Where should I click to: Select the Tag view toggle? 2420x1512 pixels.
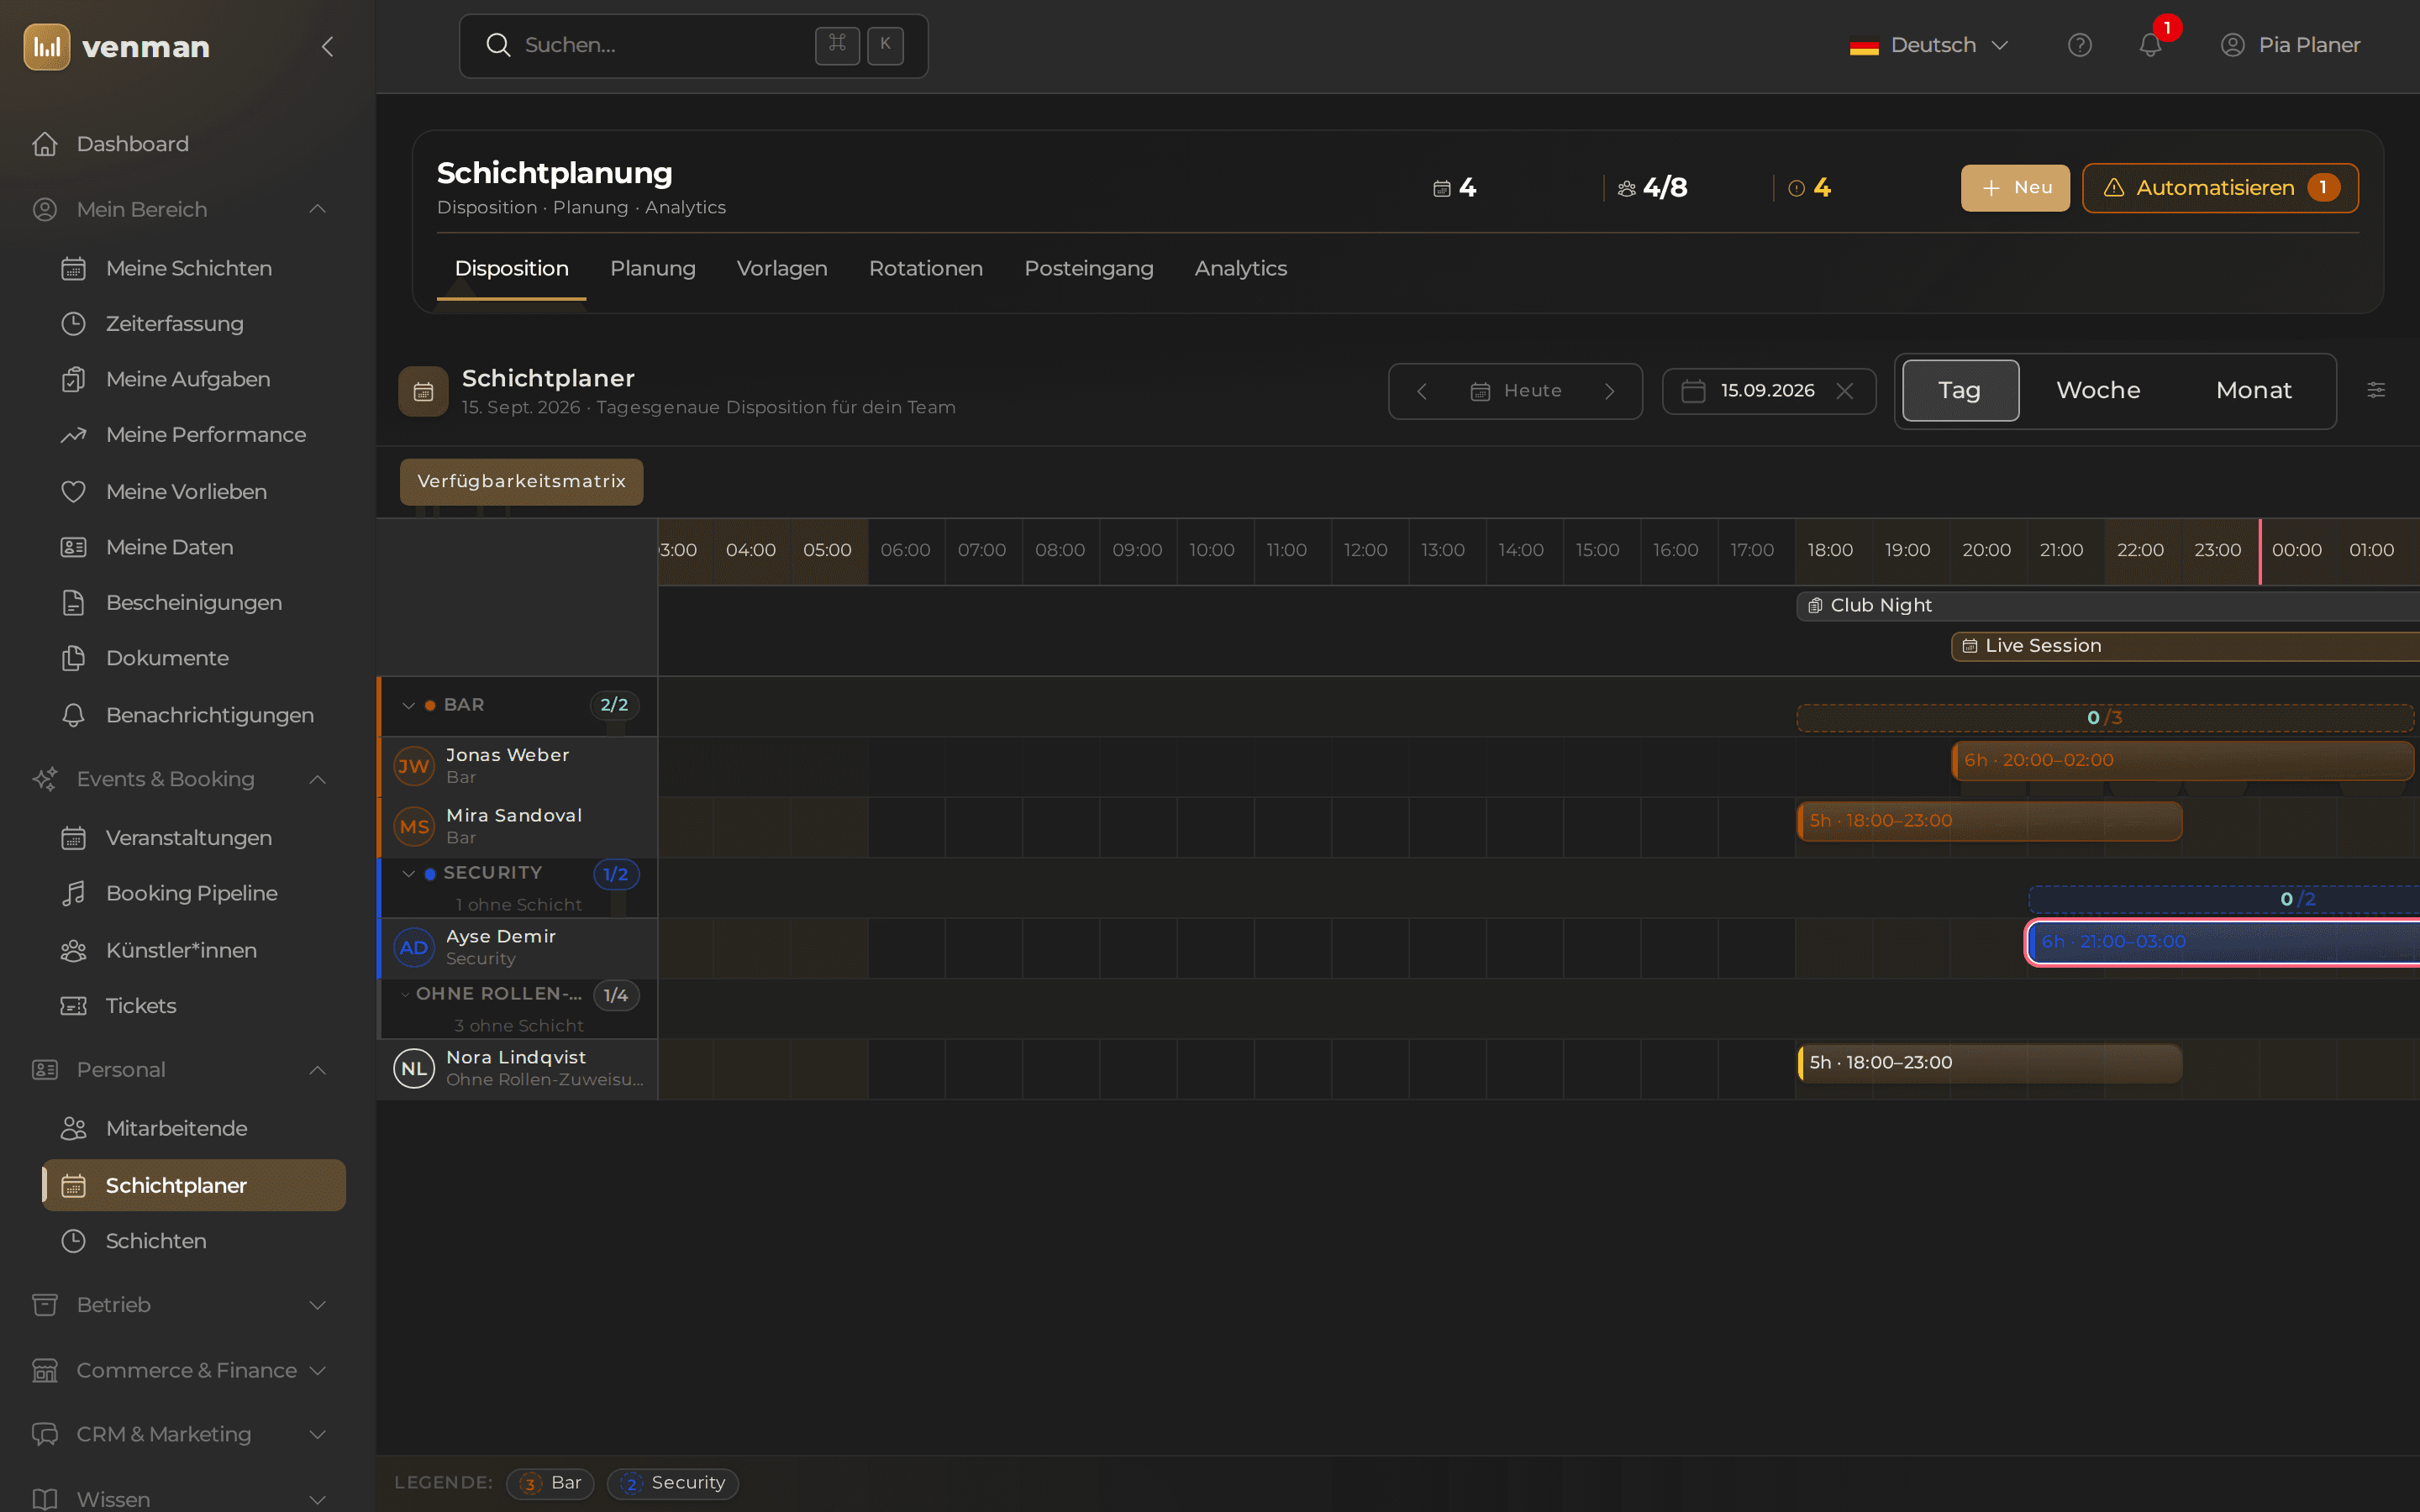click(x=1960, y=390)
